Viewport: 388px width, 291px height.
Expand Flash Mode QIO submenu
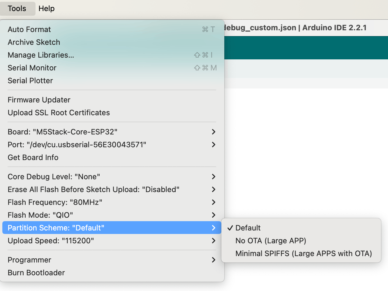pos(112,215)
